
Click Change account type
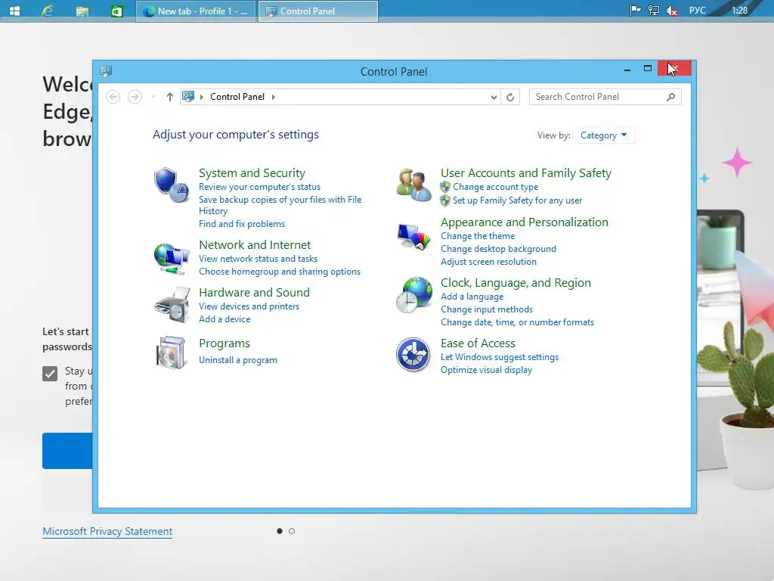(x=496, y=187)
